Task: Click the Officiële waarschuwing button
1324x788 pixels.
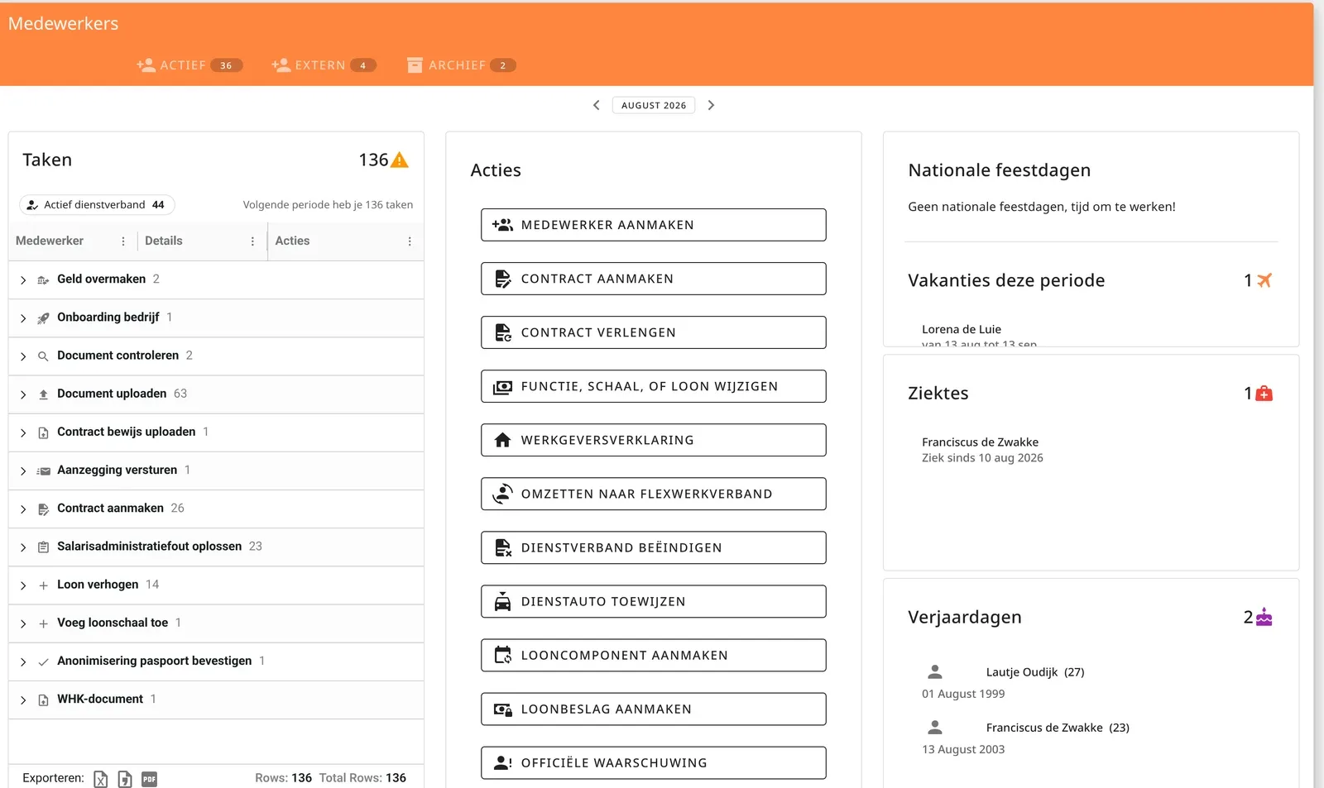Action: click(x=654, y=762)
